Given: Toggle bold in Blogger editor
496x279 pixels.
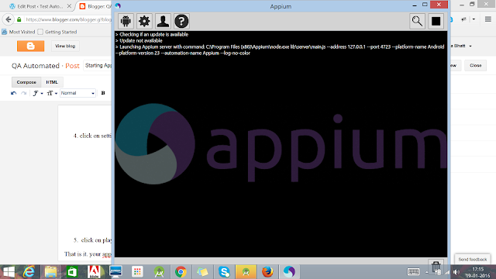Looking at the screenshot, I should [x=103, y=93].
